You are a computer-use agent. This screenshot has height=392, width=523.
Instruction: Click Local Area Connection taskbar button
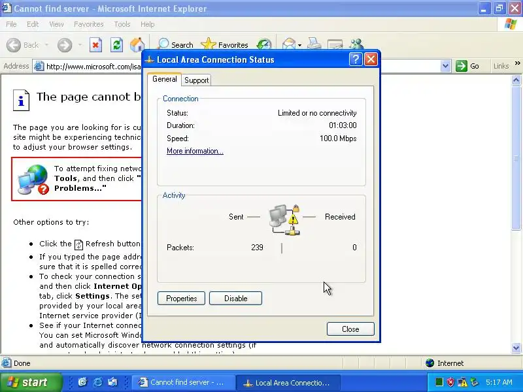[x=288, y=382]
